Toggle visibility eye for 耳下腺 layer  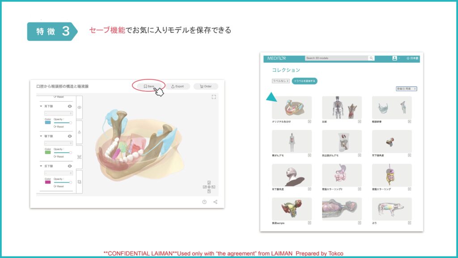[x=70, y=107]
